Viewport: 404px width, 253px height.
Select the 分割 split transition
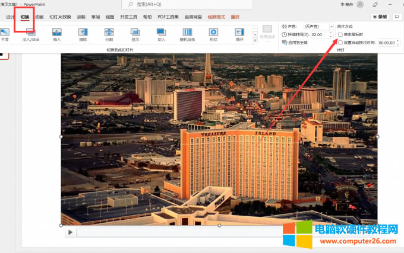(x=109, y=33)
